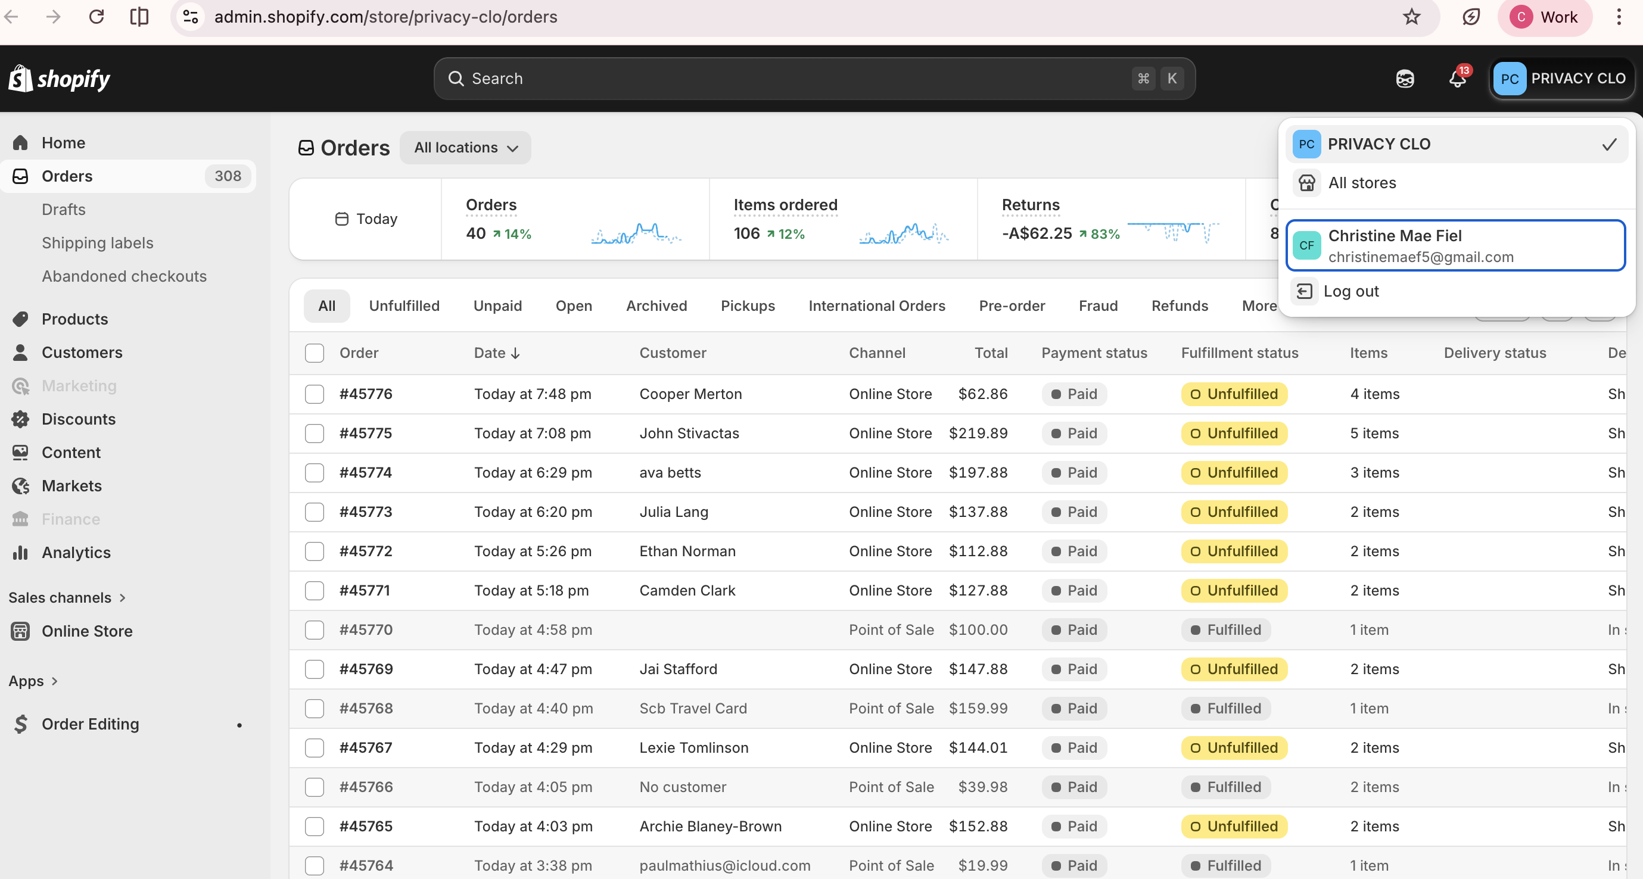Expand the Apps section

[x=33, y=681]
